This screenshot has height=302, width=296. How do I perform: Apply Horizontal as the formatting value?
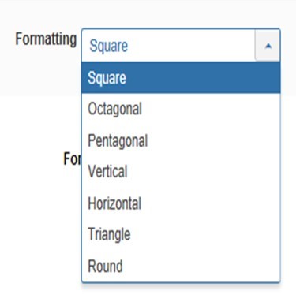pos(181,203)
